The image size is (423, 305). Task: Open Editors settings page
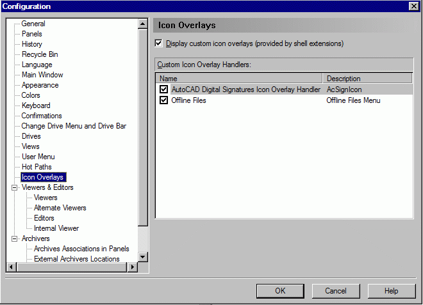click(x=44, y=218)
